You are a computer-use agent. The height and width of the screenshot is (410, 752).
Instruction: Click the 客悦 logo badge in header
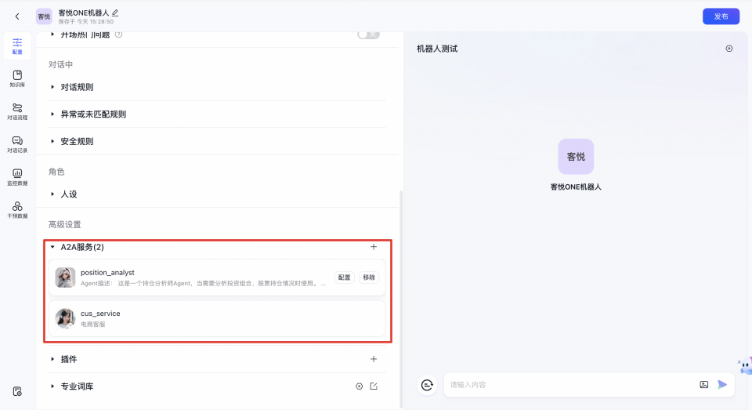(x=44, y=16)
